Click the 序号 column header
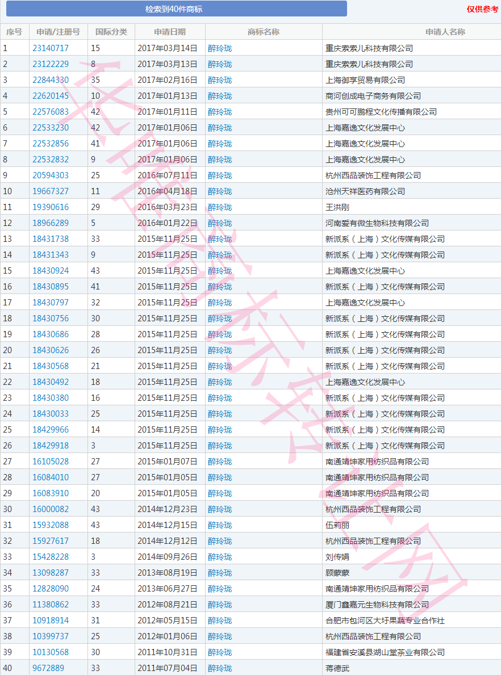 14,32
